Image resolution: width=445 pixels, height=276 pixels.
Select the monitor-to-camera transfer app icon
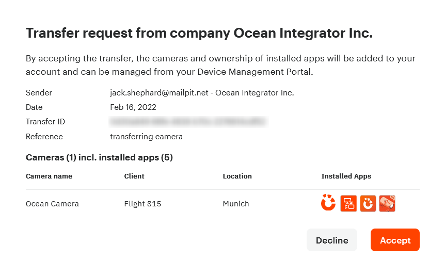[348, 203]
